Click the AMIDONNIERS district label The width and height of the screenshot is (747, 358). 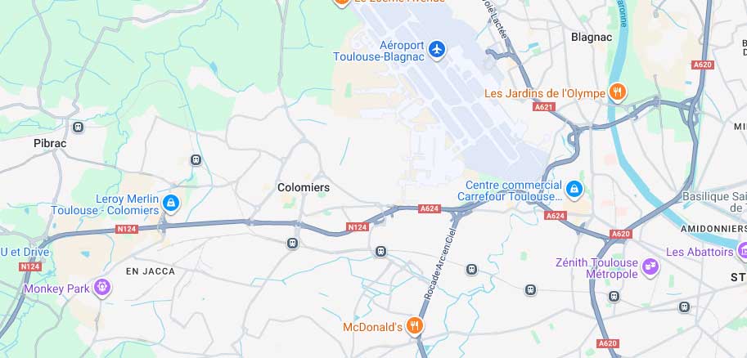coord(712,229)
